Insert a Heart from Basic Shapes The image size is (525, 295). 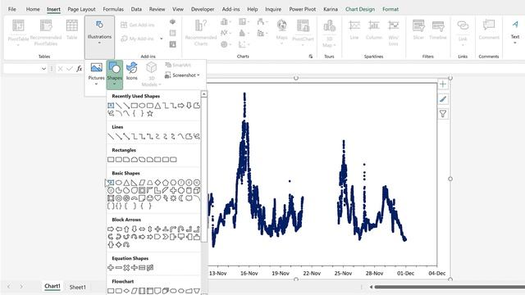tap(157, 198)
